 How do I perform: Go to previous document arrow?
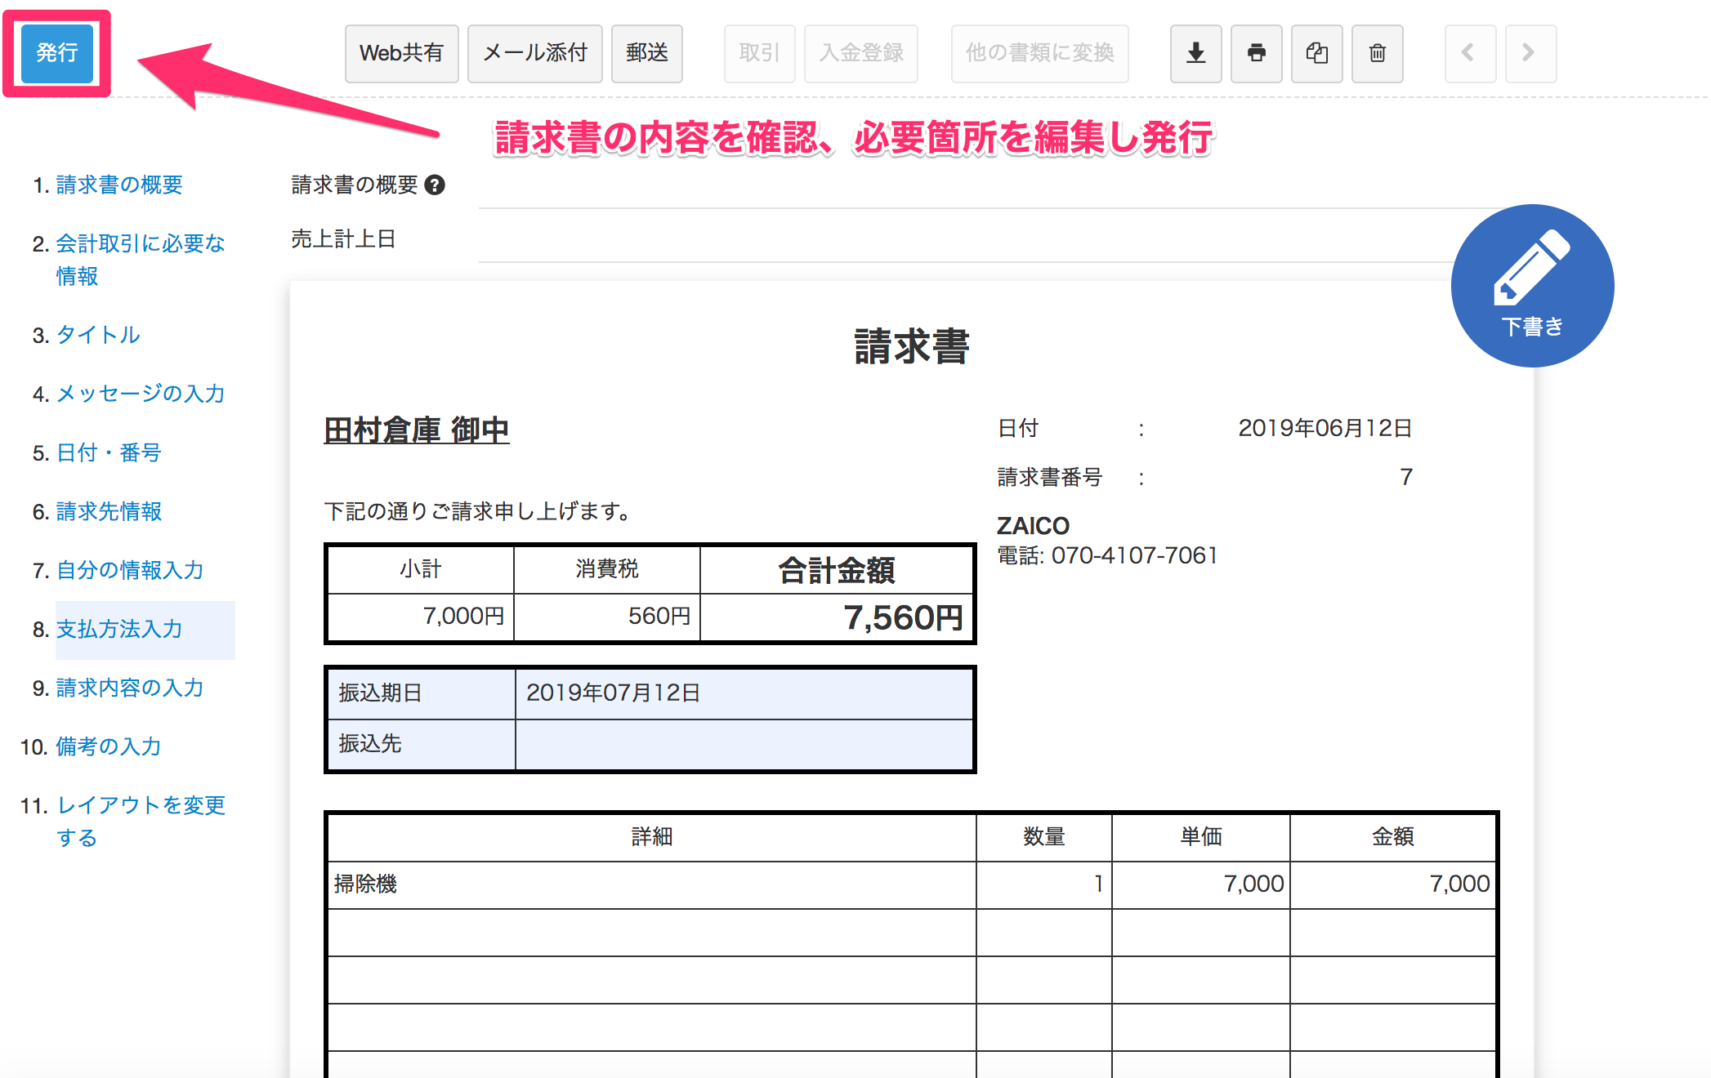click(x=1470, y=53)
